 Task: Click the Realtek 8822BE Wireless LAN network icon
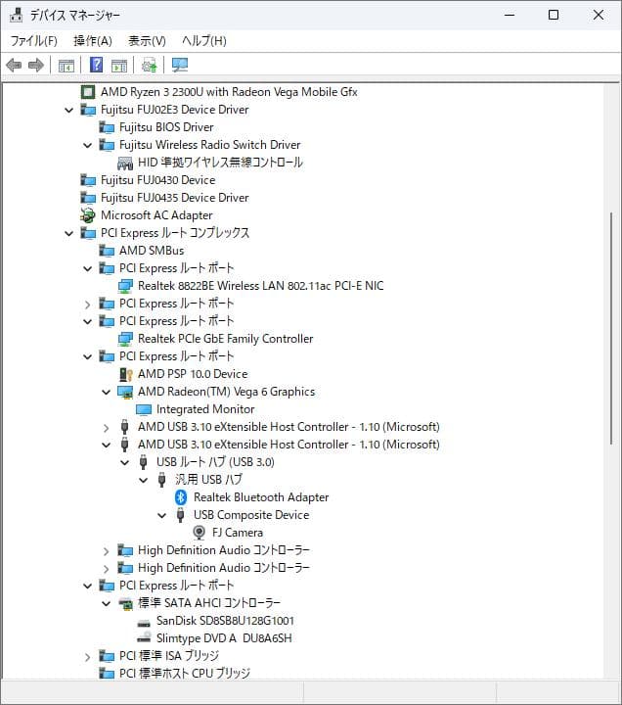[x=125, y=286]
